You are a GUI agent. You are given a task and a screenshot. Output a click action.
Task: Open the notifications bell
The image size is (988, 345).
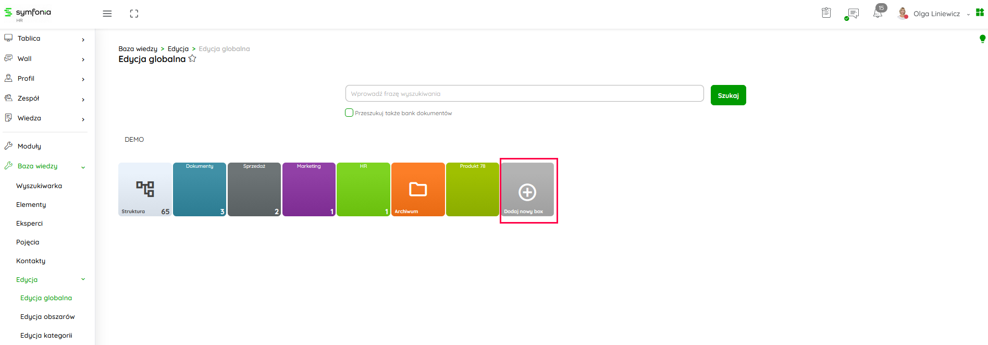878,14
